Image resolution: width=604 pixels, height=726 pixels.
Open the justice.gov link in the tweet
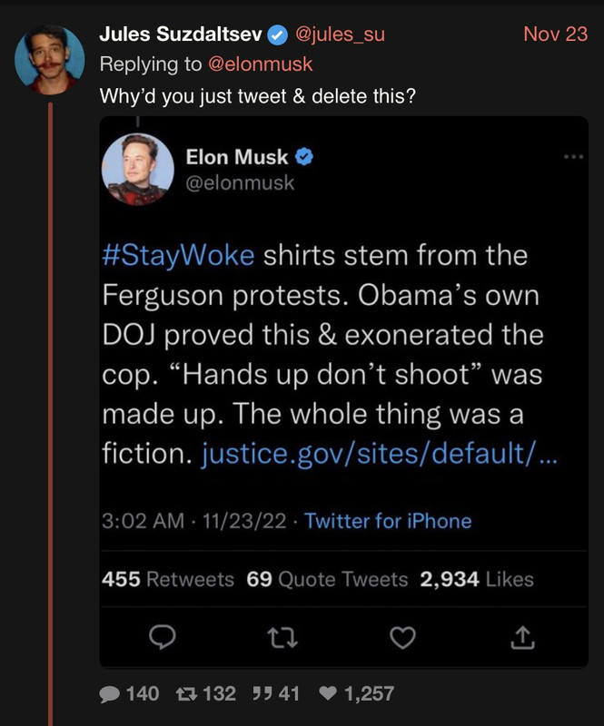[380, 454]
